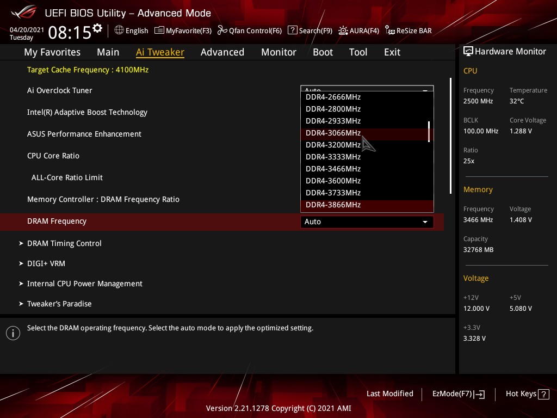Open the Monitor tab
This screenshot has width=557, height=418.
pyautogui.click(x=279, y=52)
